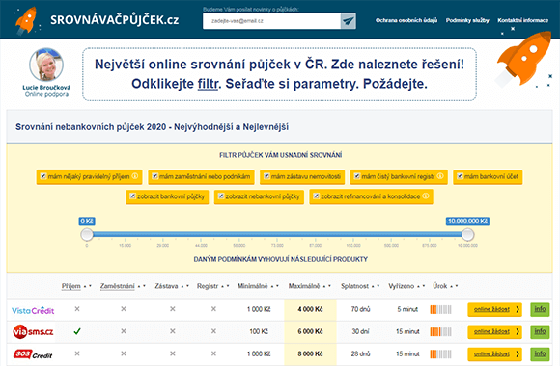Screen dimensions: 560x366
Task: Click the minimum amount slider handle
Action: tap(87, 234)
